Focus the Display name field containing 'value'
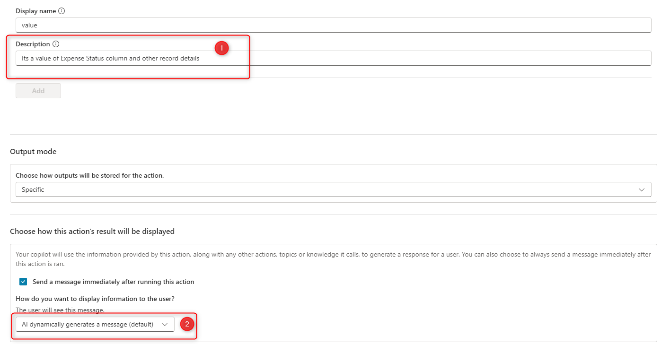 333,26
